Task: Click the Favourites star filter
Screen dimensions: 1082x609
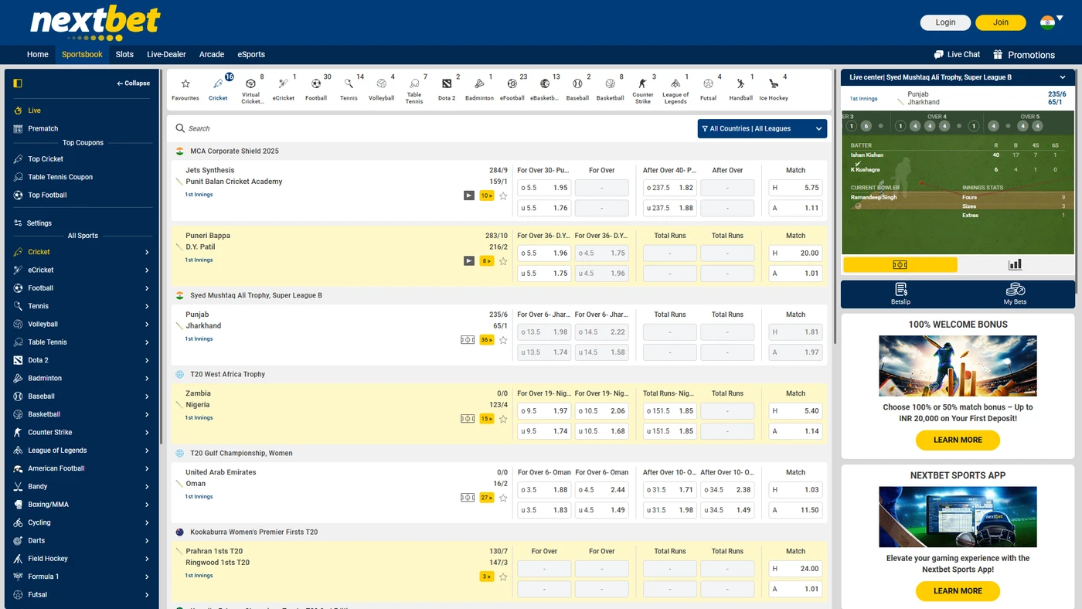Action: 185,85
